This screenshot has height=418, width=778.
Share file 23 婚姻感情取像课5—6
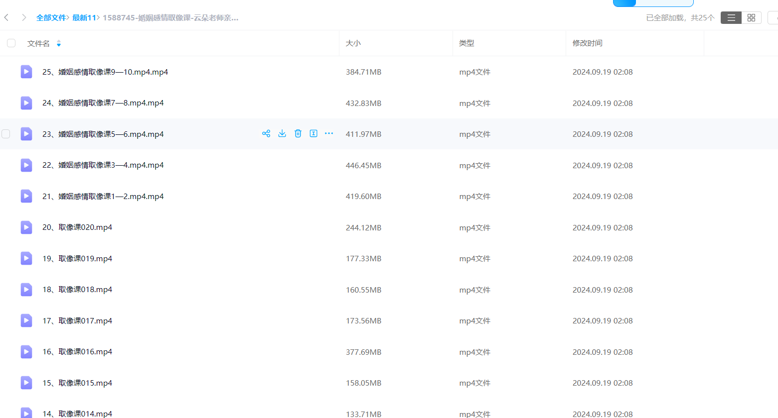(x=266, y=133)
